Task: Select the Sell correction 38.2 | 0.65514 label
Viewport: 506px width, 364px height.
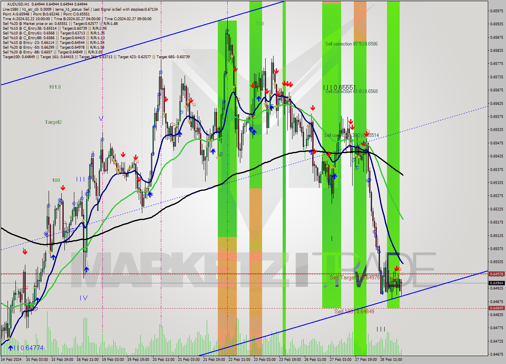Action: click(x=351, y=135)
